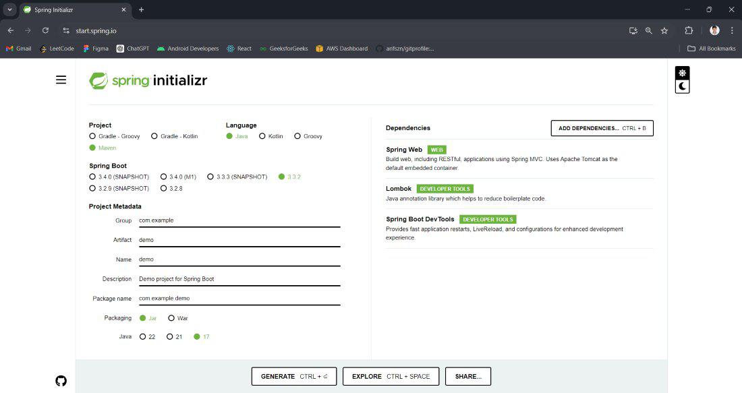Close the Spring Initializr tab

coord(123,9)
